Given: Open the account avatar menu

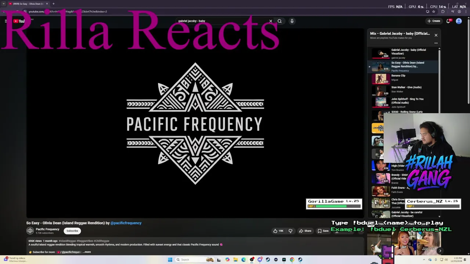Looking at the screenshot, I should click(x=459, y=21).
